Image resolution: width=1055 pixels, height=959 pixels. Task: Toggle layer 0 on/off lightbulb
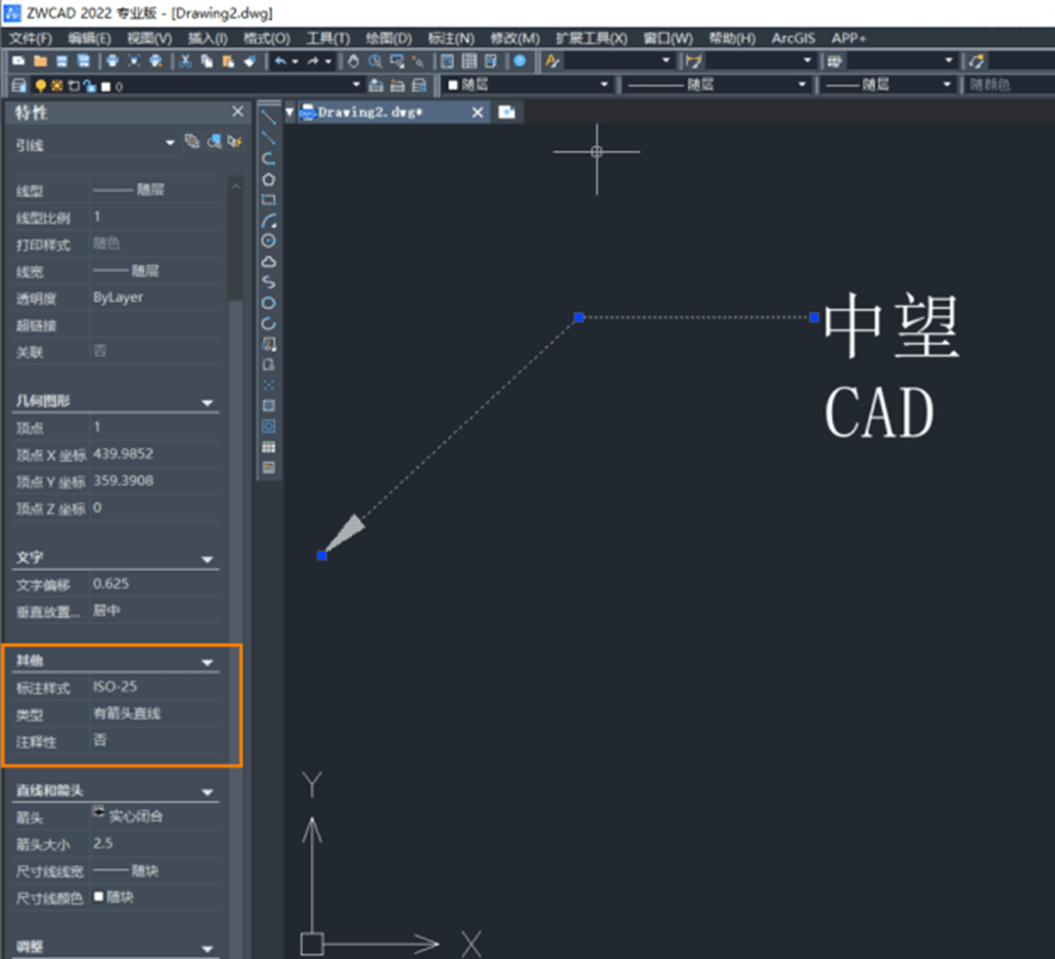tap(40, 85)
